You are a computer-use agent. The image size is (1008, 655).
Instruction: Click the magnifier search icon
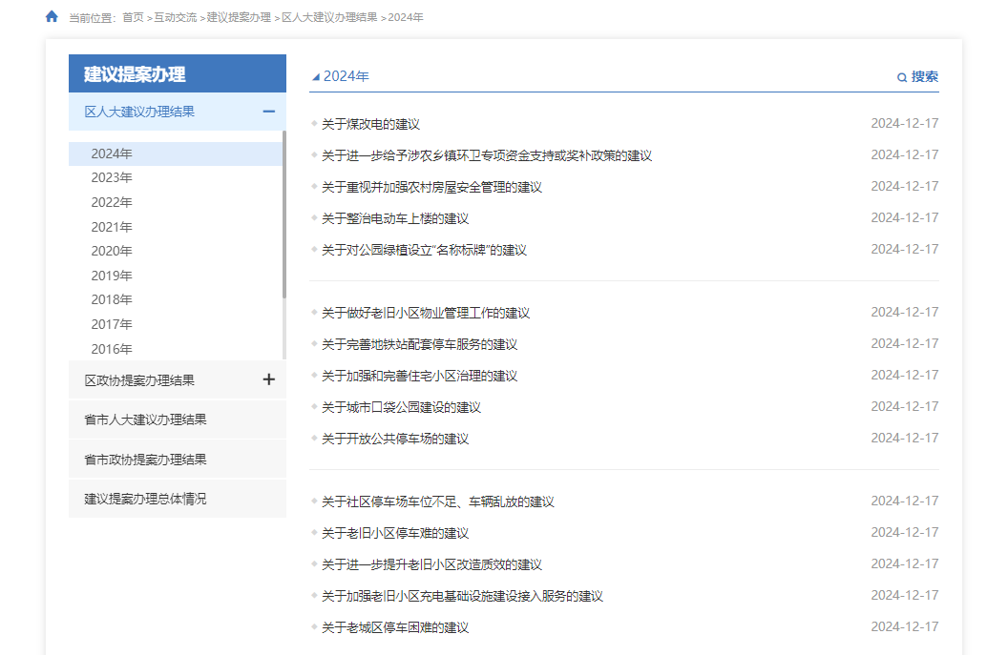click(902, 77)
